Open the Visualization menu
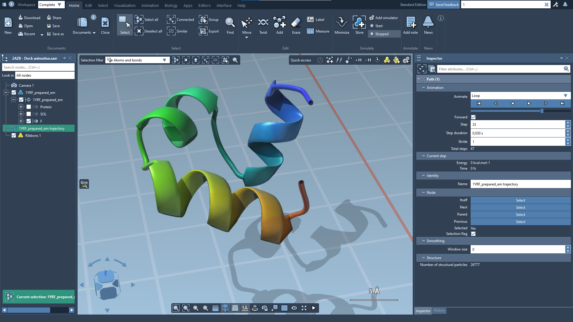Image resolution: width=573 pixels, height=322 pixels. click(x=124, y=5)
